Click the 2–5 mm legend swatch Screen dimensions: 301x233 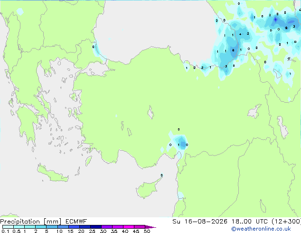41,227
